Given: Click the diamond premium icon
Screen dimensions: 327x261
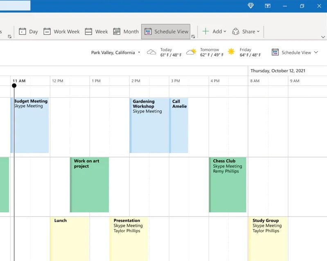Looking at the screenshot, I should (x=250, y=6).
